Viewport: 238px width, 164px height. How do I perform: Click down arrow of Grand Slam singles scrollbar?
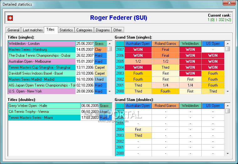coord(228,91)
